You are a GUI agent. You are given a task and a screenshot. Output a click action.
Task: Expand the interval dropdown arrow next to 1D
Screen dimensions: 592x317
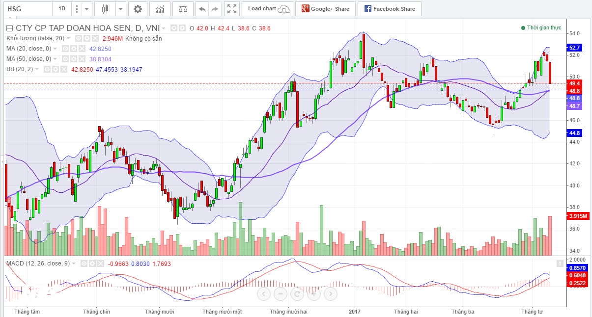[x=87, y=9]
